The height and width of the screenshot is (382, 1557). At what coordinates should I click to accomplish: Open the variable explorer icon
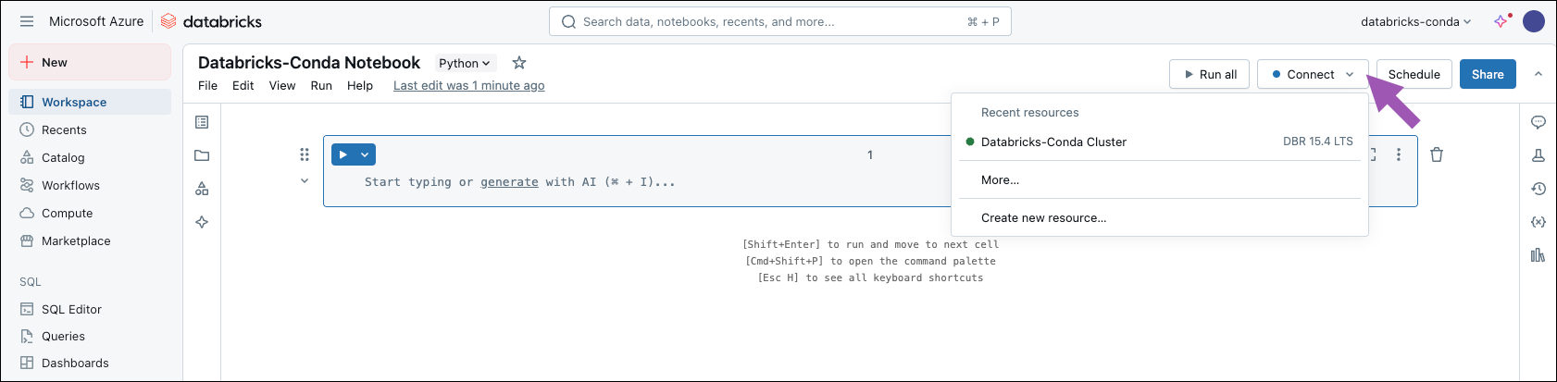click(x=1538, y=222)
